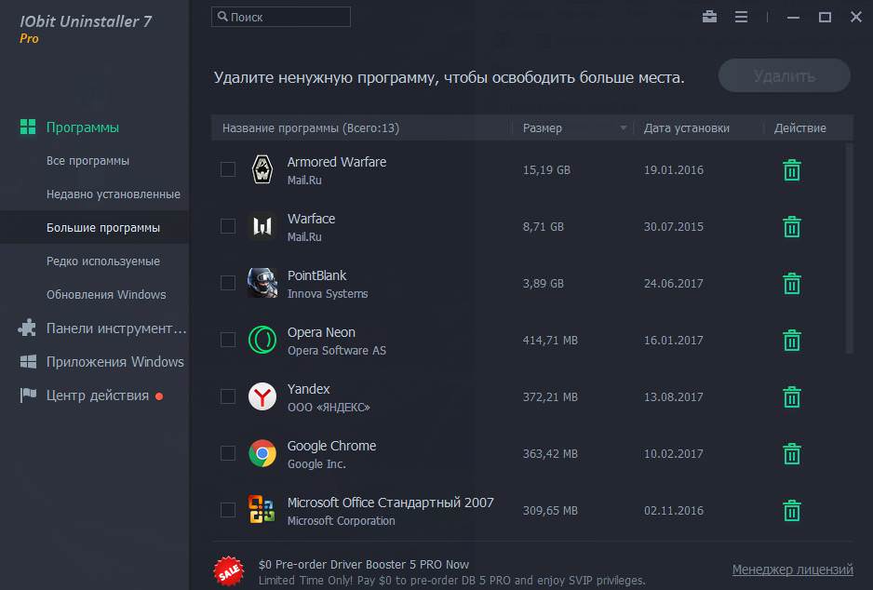Click the PointBlank app icon
This screenshot has height=590, width=873.
coord(262,283)
